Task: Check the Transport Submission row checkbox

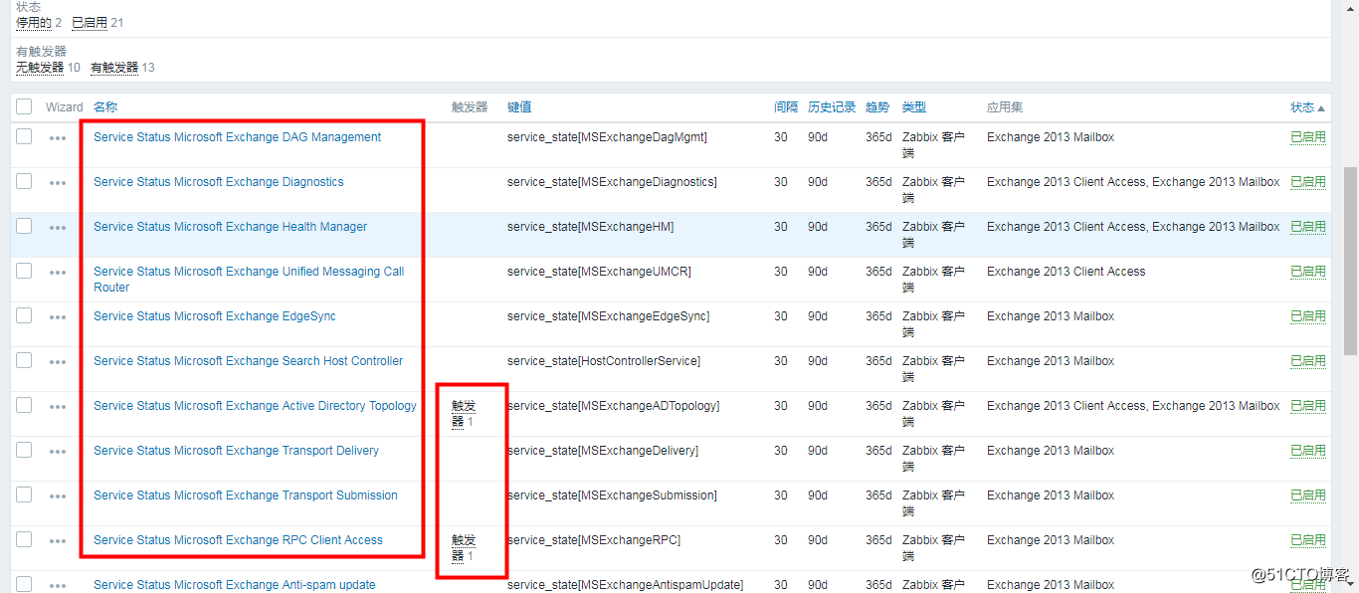Action: coord(24,494)
